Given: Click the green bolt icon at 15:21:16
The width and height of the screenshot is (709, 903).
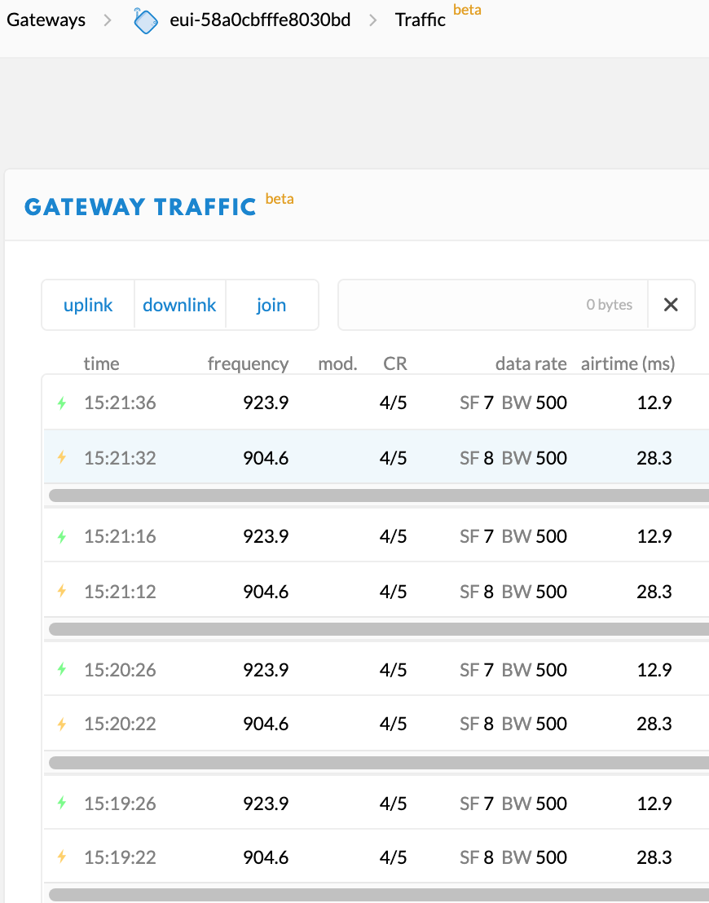Looking at the screenshot, I should [62, 536].
